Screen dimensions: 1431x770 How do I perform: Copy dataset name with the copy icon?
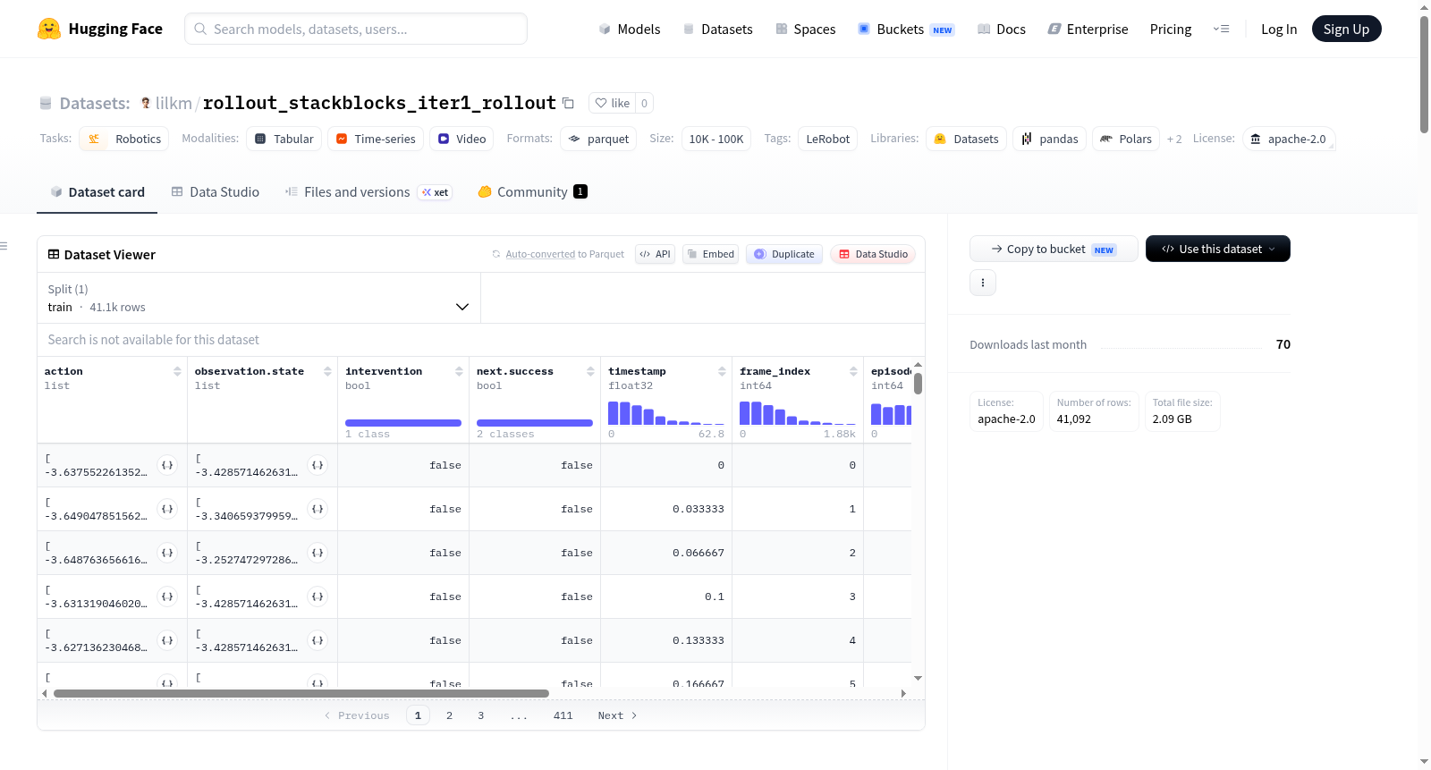(568, 103)
